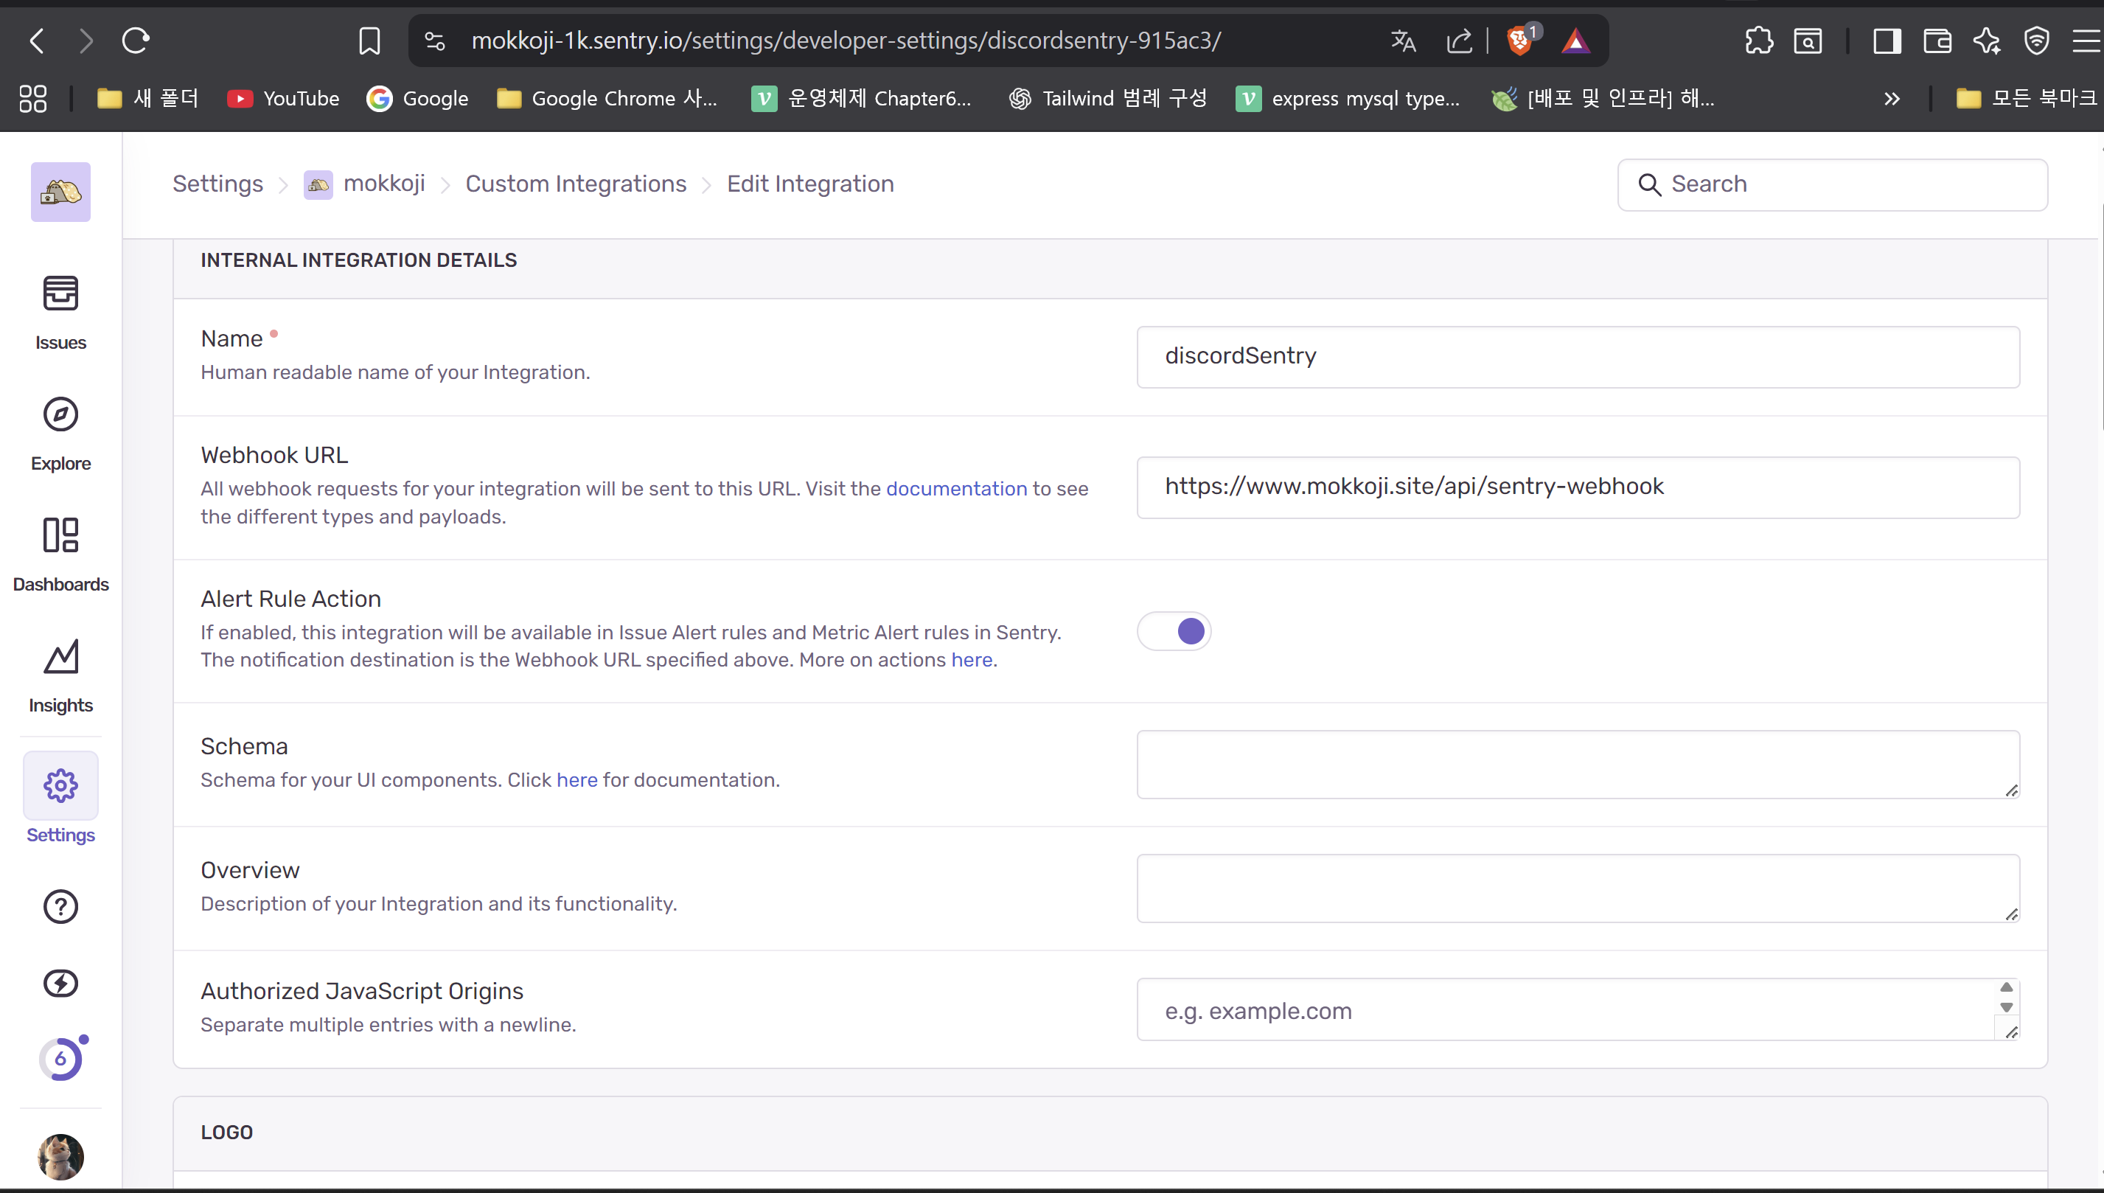Viewport: 2104px width, 1193px height.
Task: Toggle the Alert Rule Action switch
Action: pyautogui.click(x=1174, y=631)
